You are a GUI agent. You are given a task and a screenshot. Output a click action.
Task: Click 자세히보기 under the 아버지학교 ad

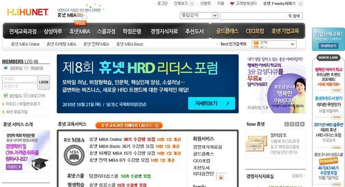click(257, 108)
